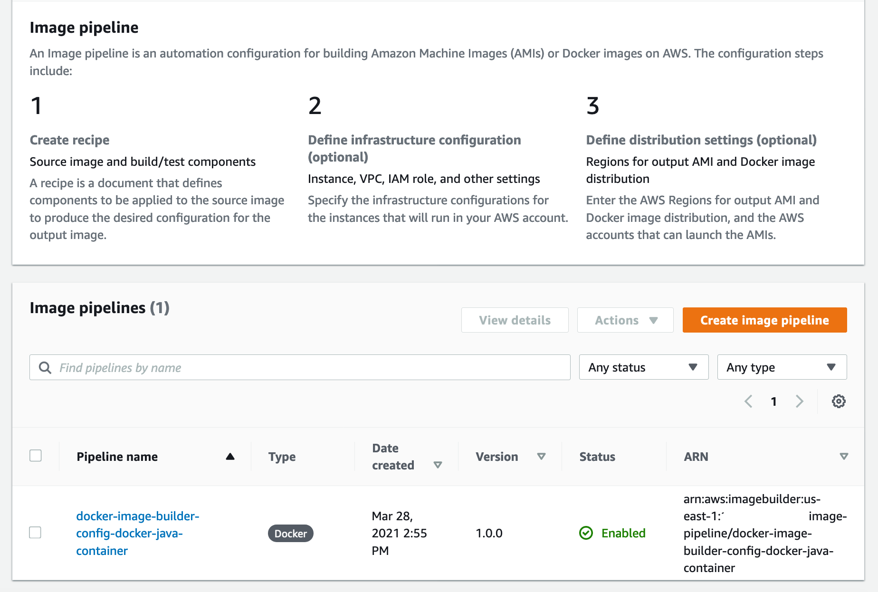Click the green Enabled status checkmark

tap(586, 533)
